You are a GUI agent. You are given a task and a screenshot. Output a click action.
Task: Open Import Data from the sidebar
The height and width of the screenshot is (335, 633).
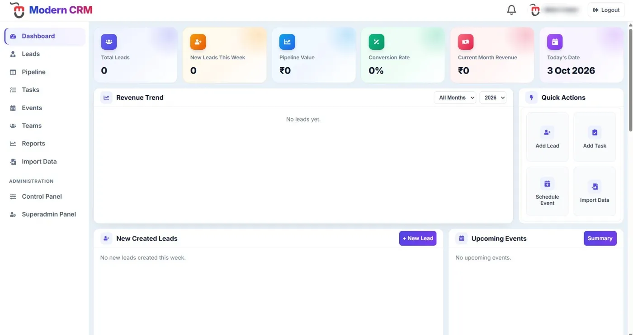point(45,162)
